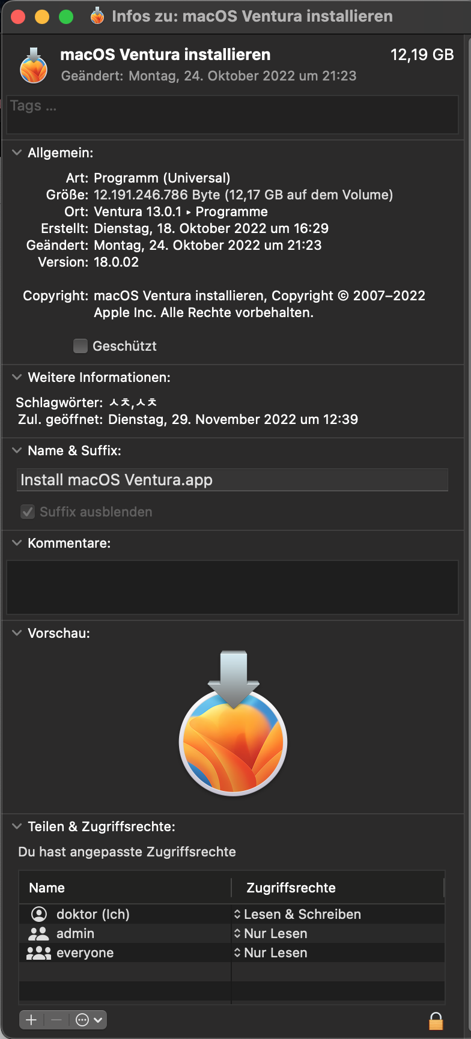Select the admin user row

(232, 933)
